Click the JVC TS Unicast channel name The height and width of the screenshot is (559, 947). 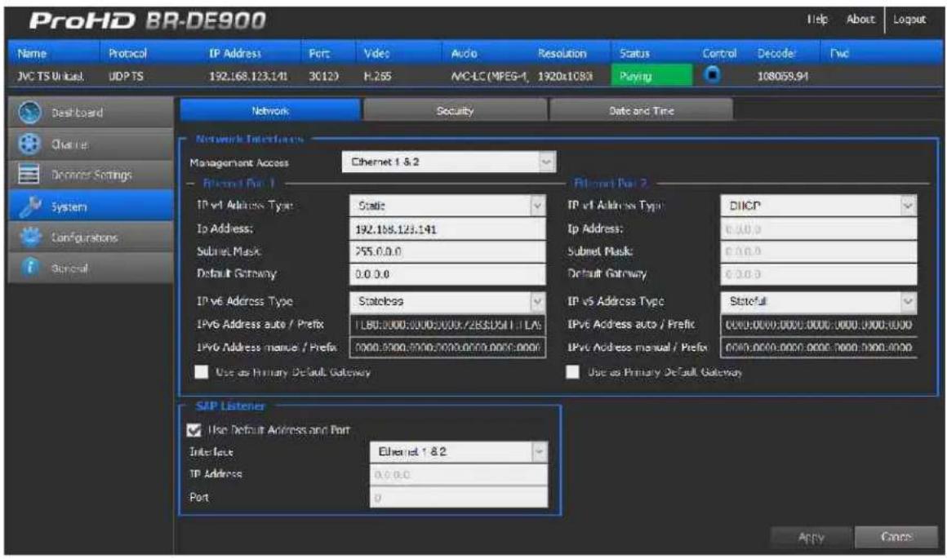[x=50, y=76]
